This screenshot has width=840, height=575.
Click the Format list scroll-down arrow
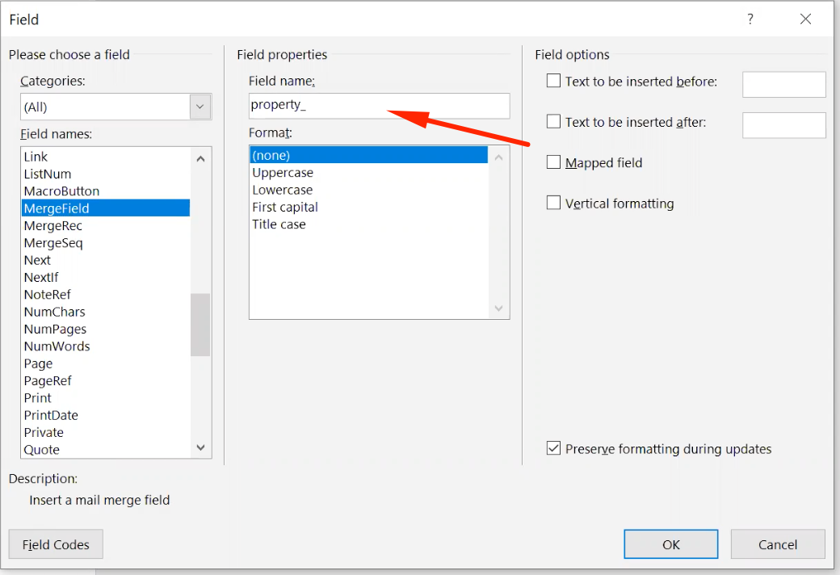pyautogui.click(x=499, y=308)
